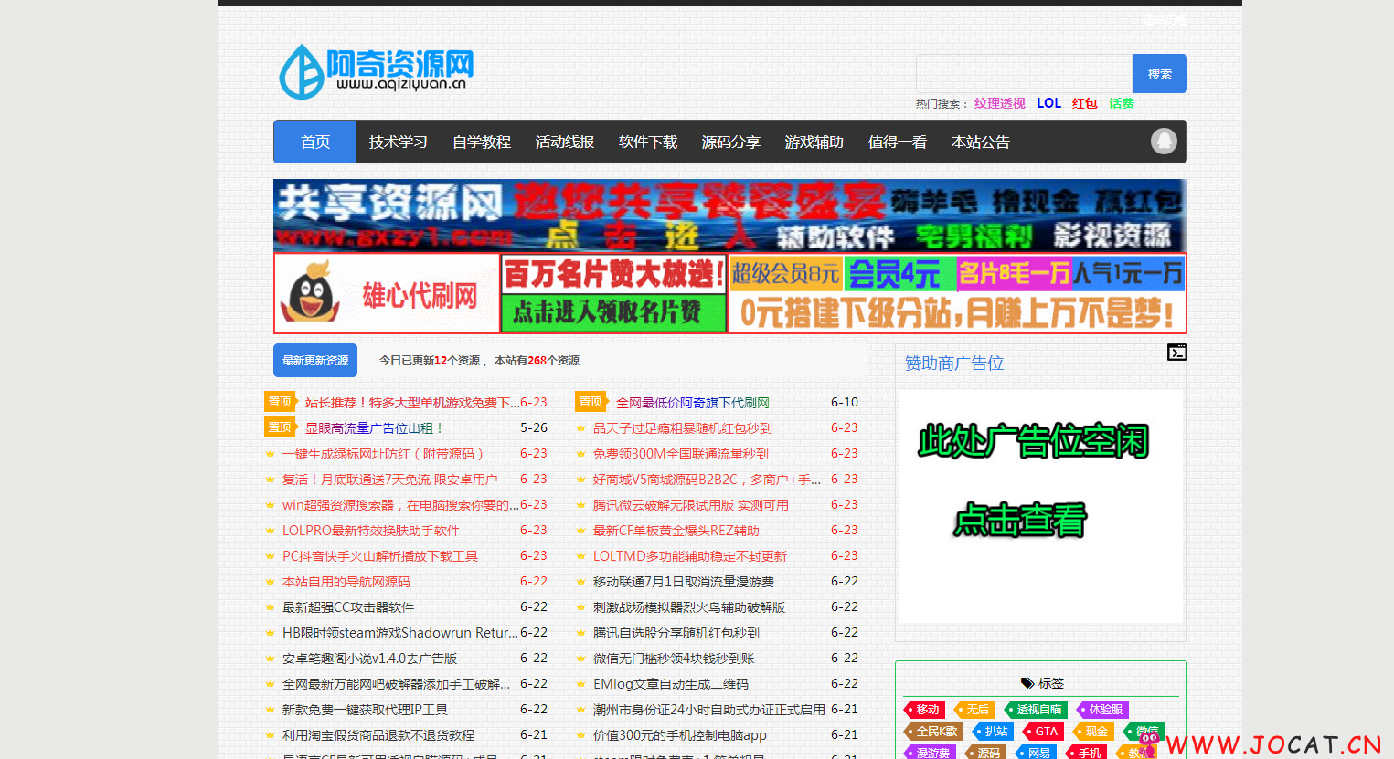Open post 价值300元的手机控制电脑app
The width and height of the screenshot is (1394, 759).
click(680, 735)
